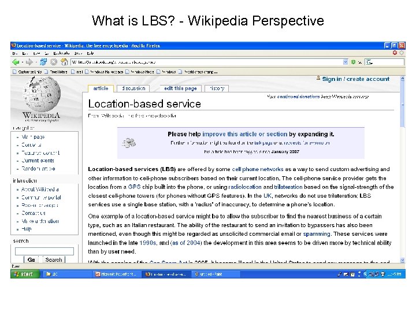Click the Help link in sidebar
This screenshot has width=416, height=312.
26,229
